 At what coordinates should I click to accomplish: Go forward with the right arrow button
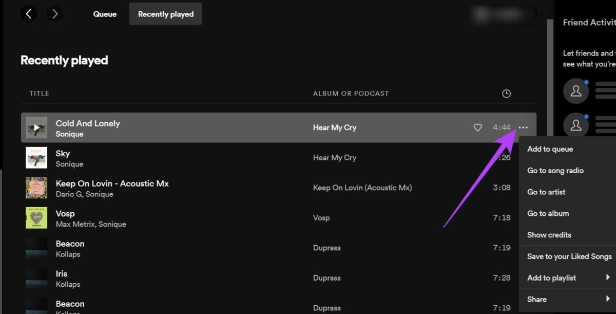[54, 14]
